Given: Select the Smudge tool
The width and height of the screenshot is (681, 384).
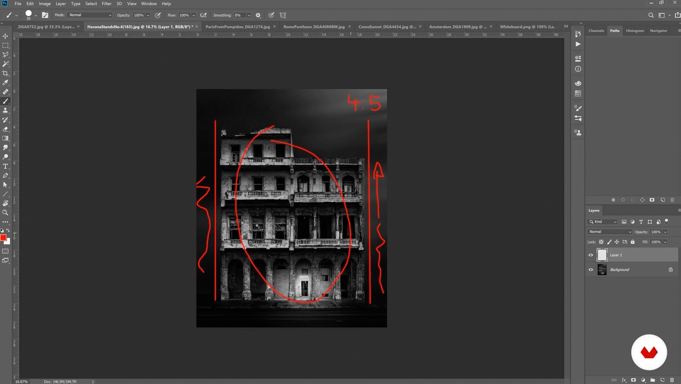Looking at the screenshot, I should click(5, 148).
